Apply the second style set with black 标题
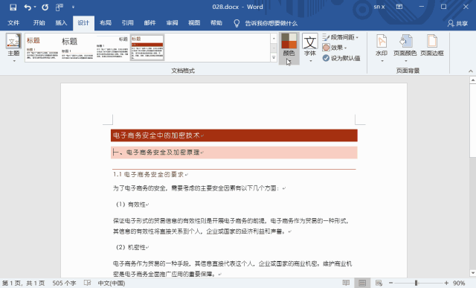This screenshot has width=476, height=288. [x=77, y=48]
